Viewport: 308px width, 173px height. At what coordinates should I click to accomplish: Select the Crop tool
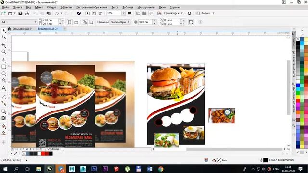point(4,45)
